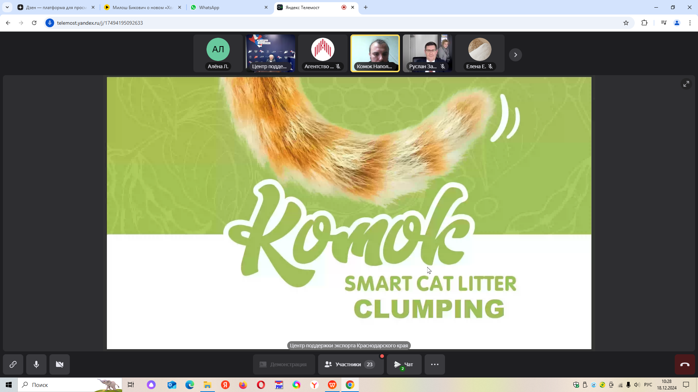Open red Yandex Я icon on taskbar
The image size is (698, 392).
click(225, 385)
